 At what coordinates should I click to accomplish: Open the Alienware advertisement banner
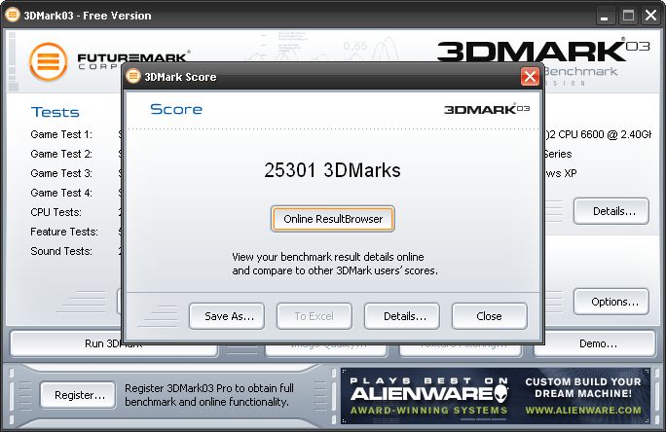pos(496,395)
